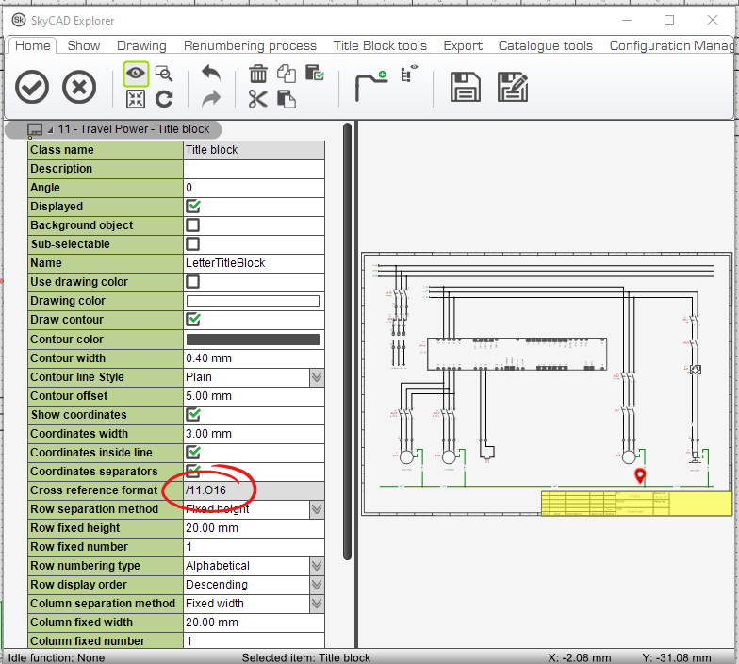Collapse the 11 - Travel Power tree node
This screenshot has width=739, height=664.
point(50,130)
